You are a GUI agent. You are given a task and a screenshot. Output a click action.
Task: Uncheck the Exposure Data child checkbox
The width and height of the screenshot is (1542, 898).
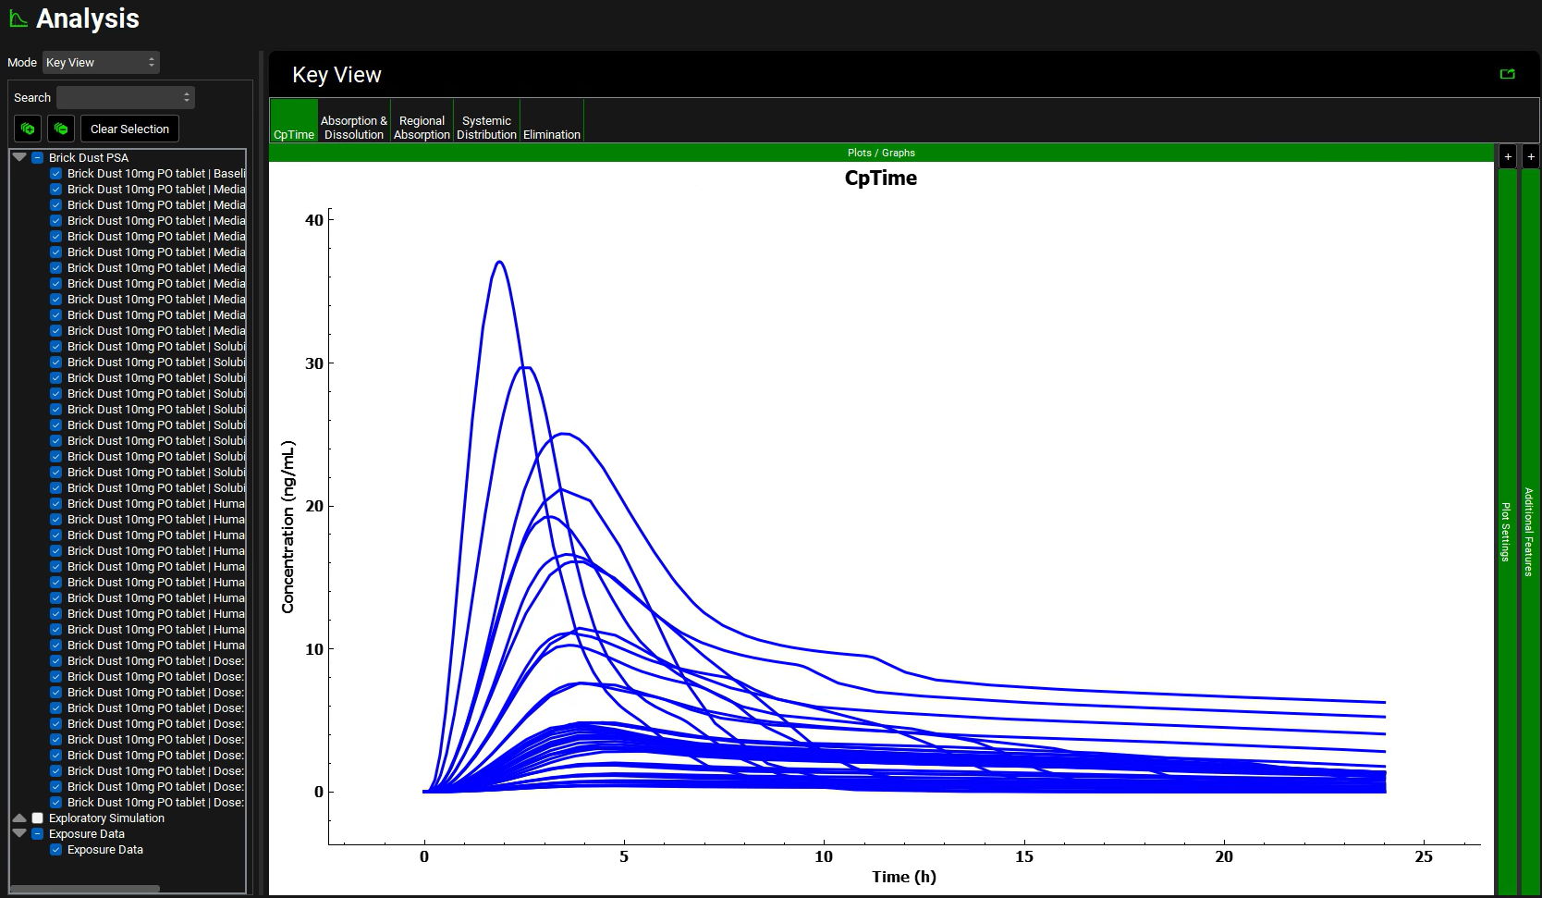coord(55,850)
